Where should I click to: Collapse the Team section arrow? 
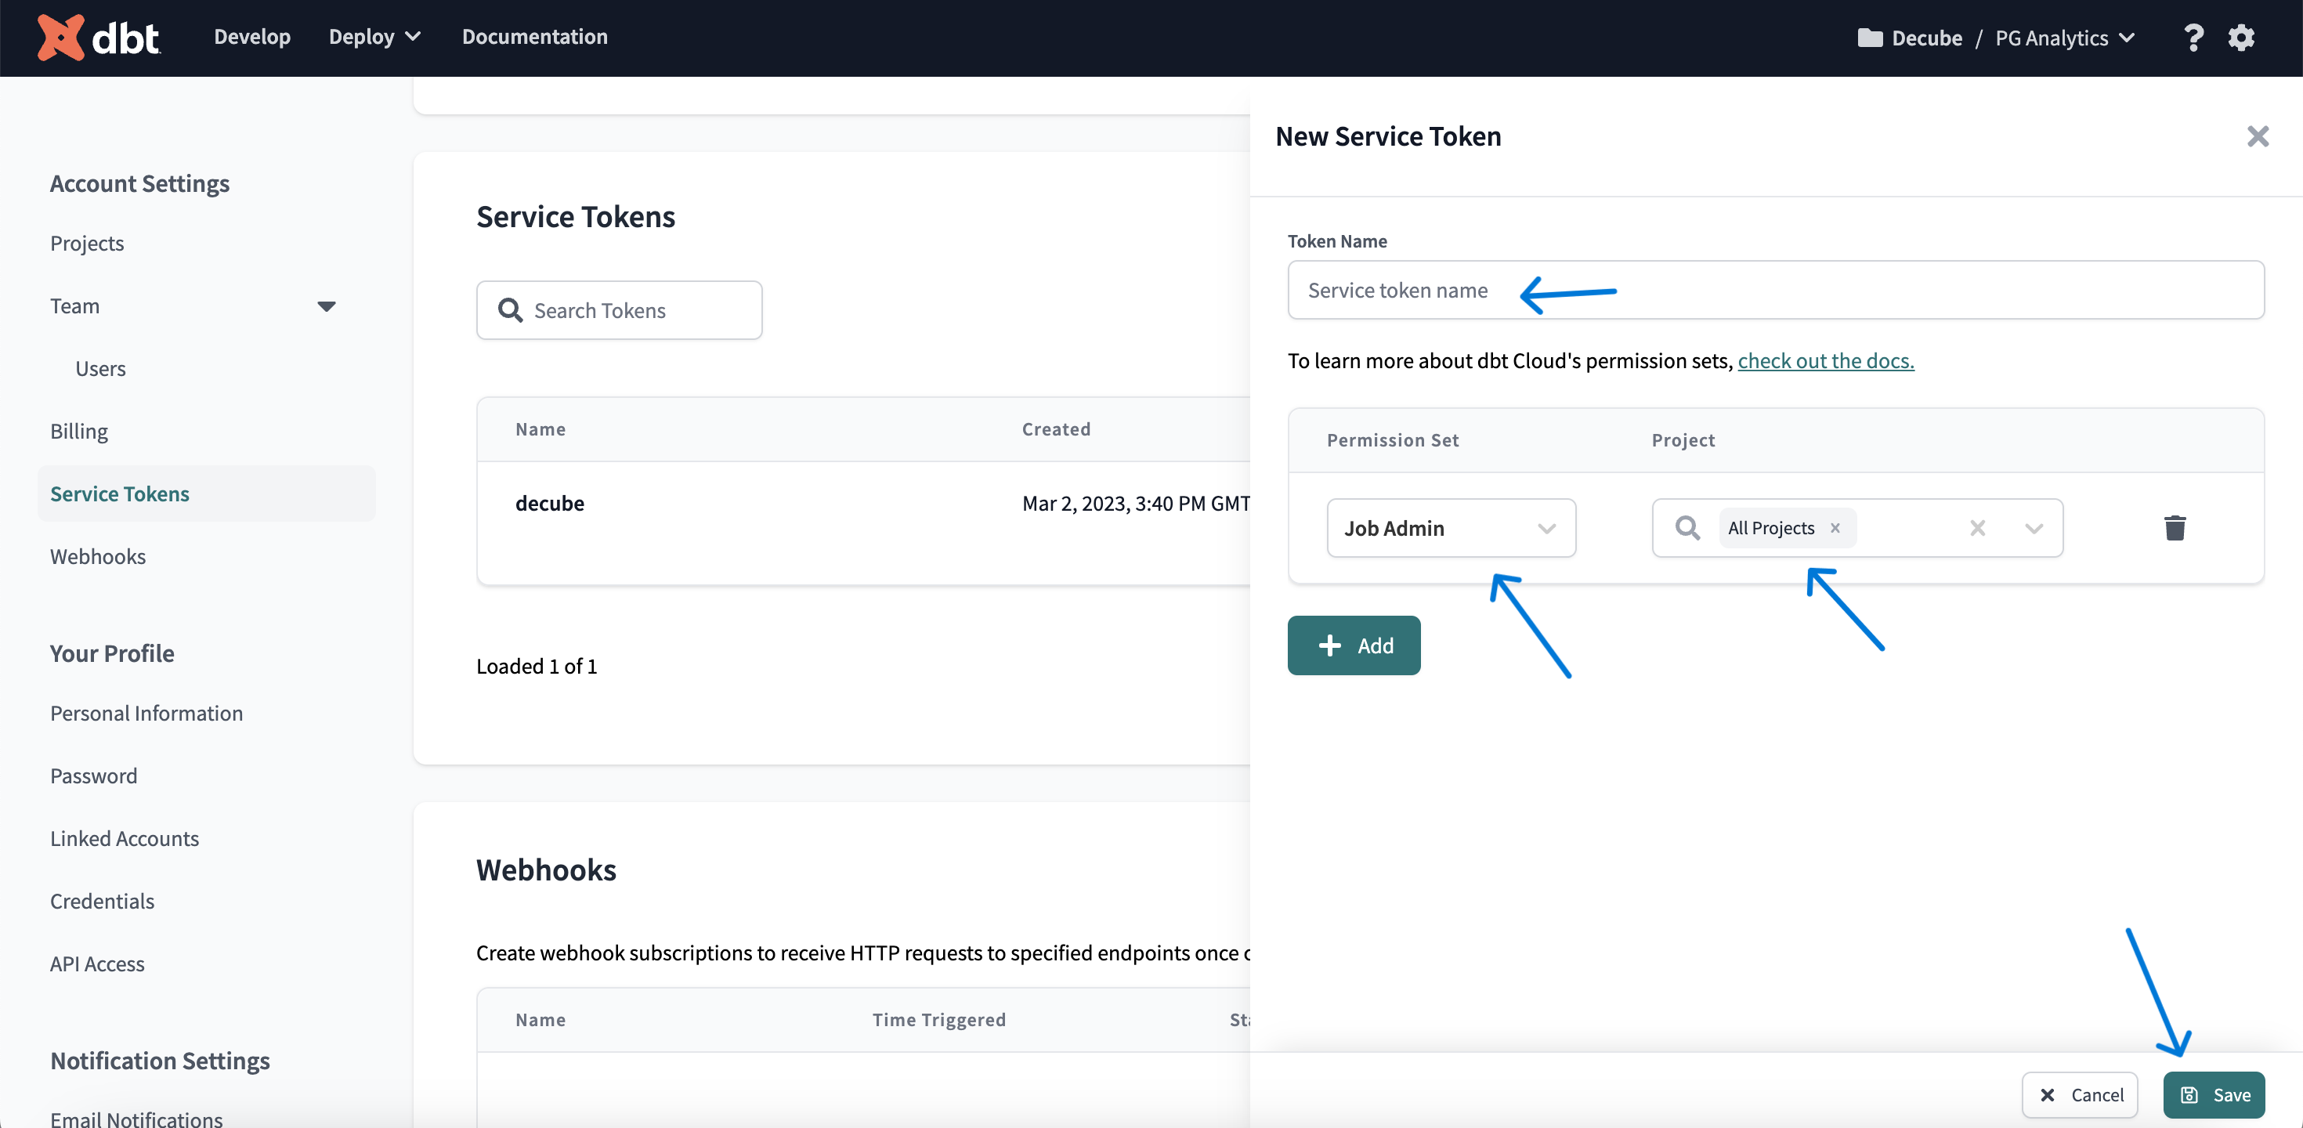[327, 306]
